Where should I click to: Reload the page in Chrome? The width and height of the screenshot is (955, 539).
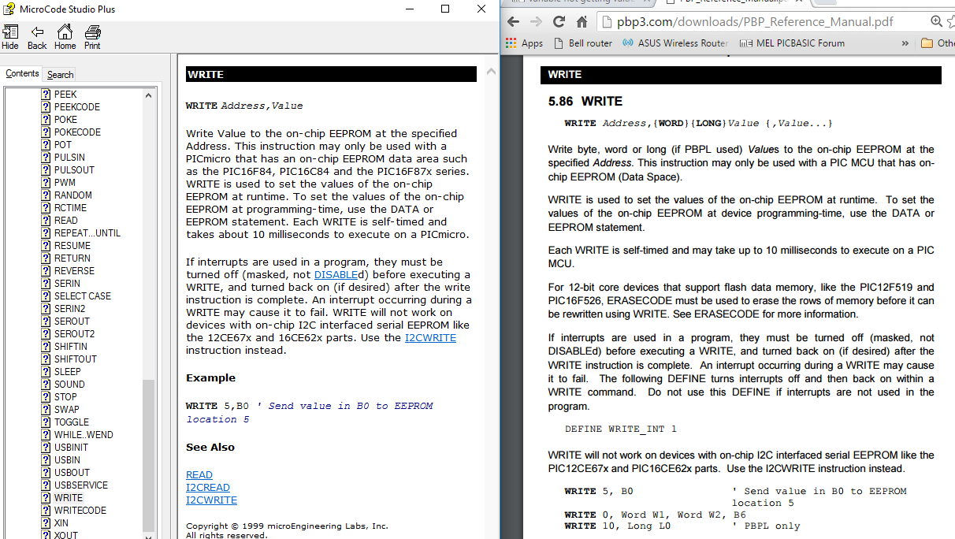(x=559, y=22)
